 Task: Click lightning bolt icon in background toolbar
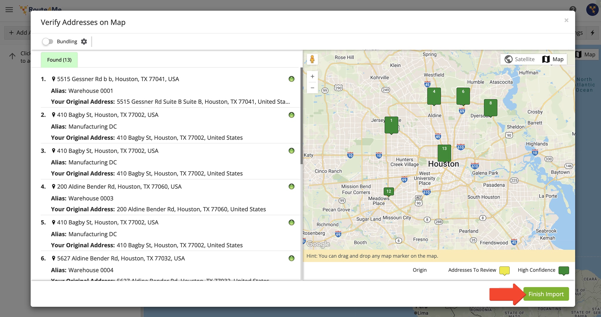click(x=592, y=33)
